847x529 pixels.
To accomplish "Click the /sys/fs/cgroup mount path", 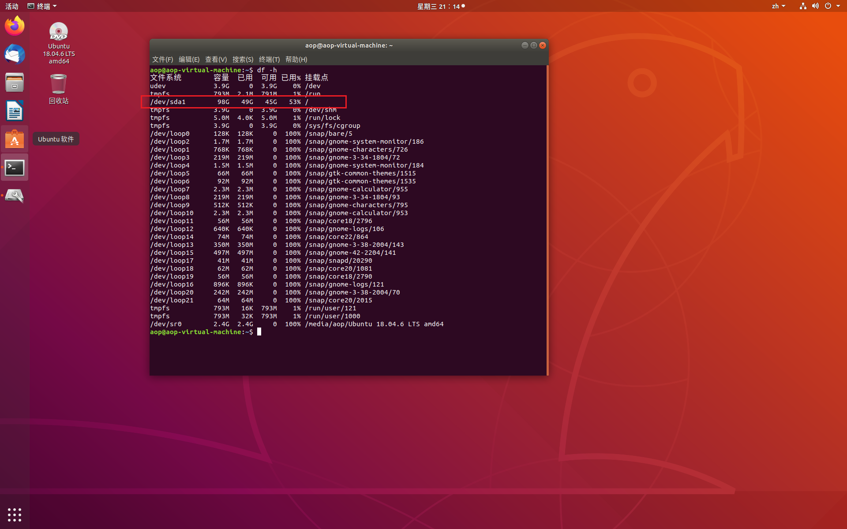I will (333, 126).
